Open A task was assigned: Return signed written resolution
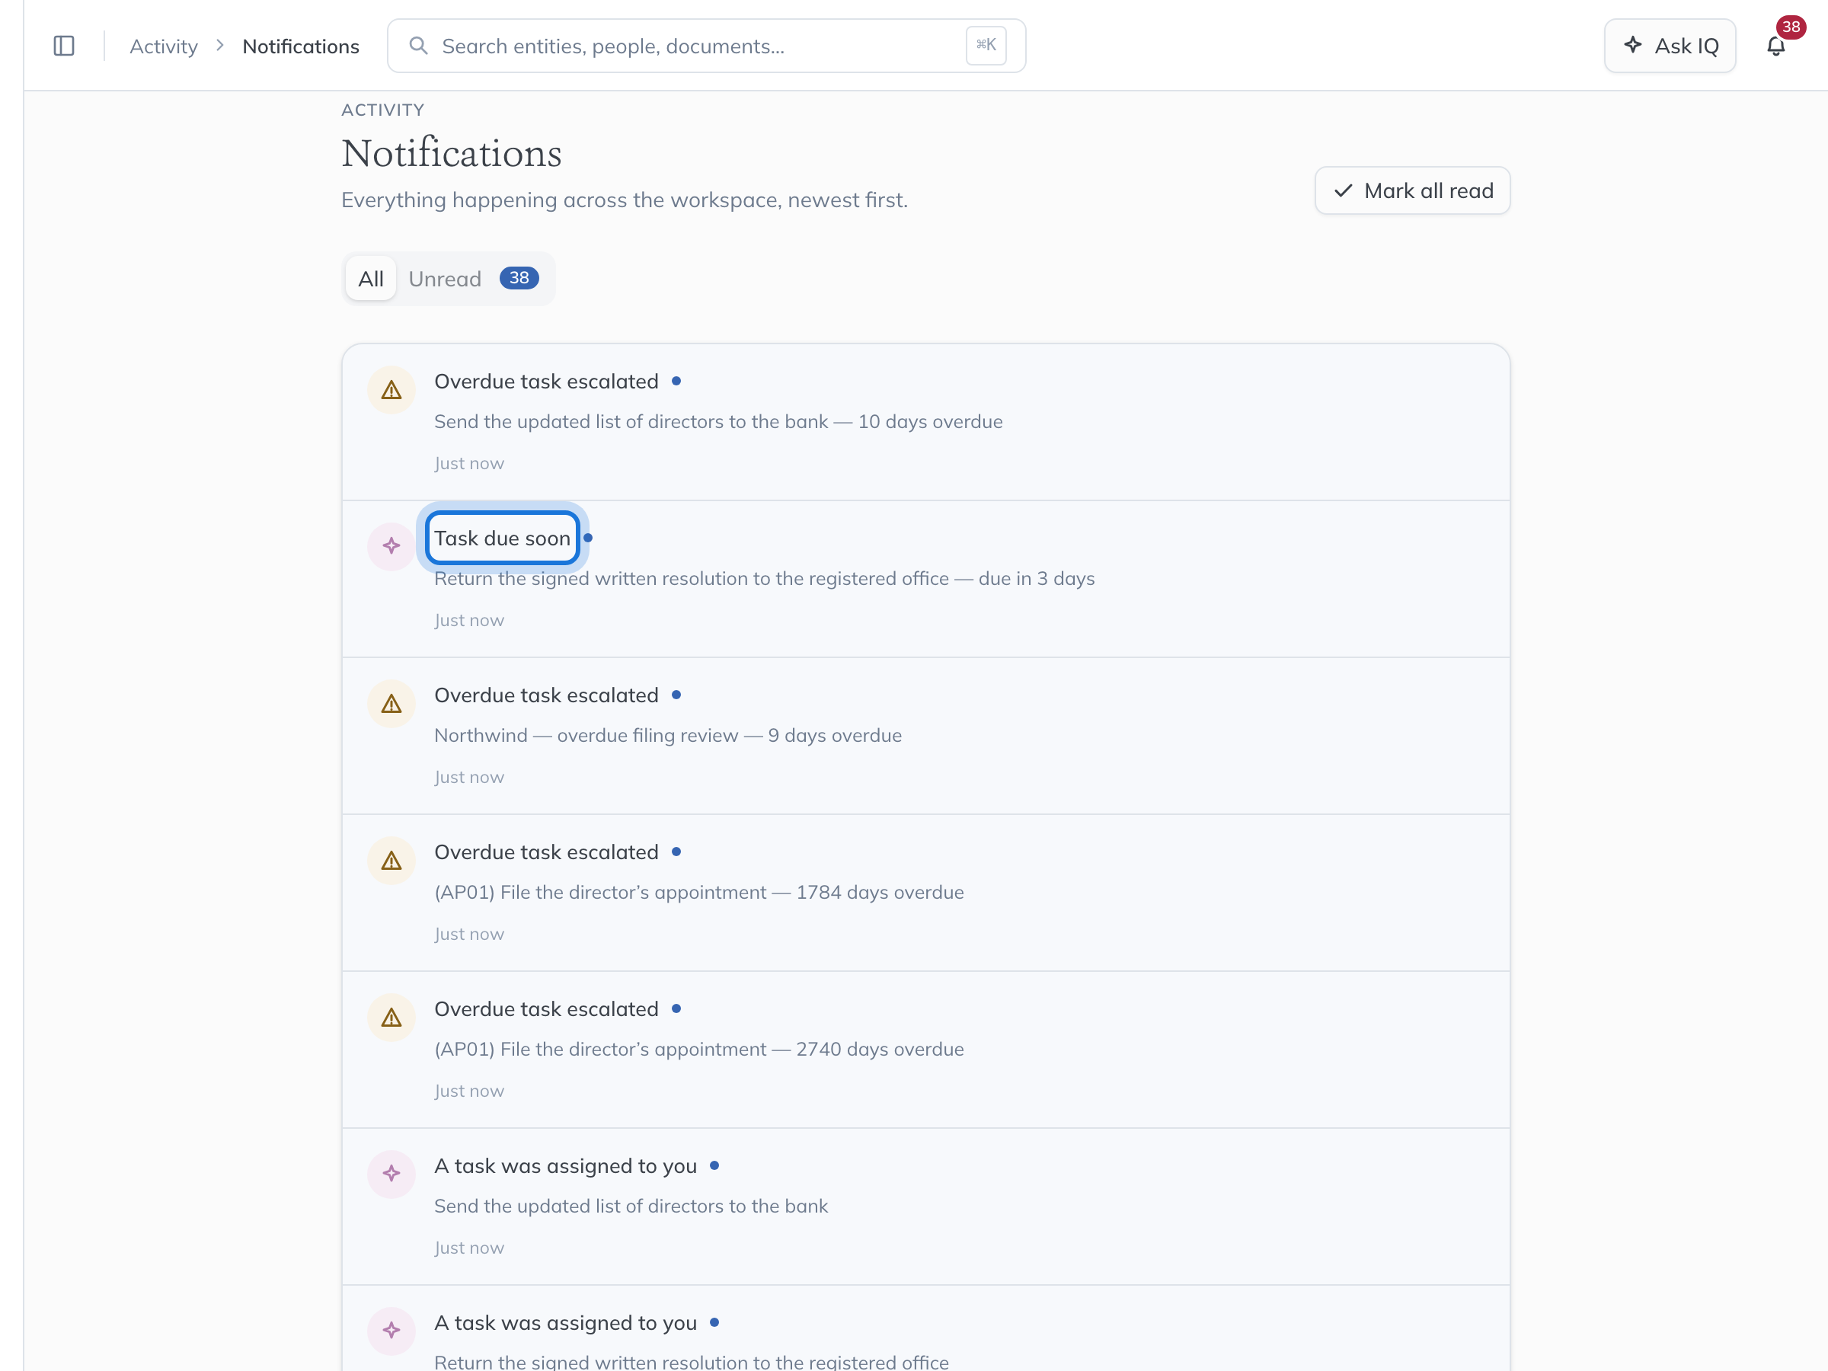The height and width of the screenshot is (1371, 1828). coord(565,1324)
